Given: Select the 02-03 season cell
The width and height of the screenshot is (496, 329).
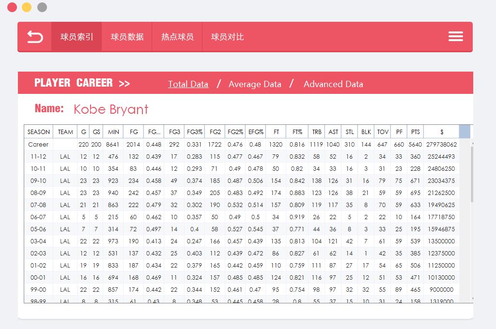Looking at the screenshot, I should 38,253.
